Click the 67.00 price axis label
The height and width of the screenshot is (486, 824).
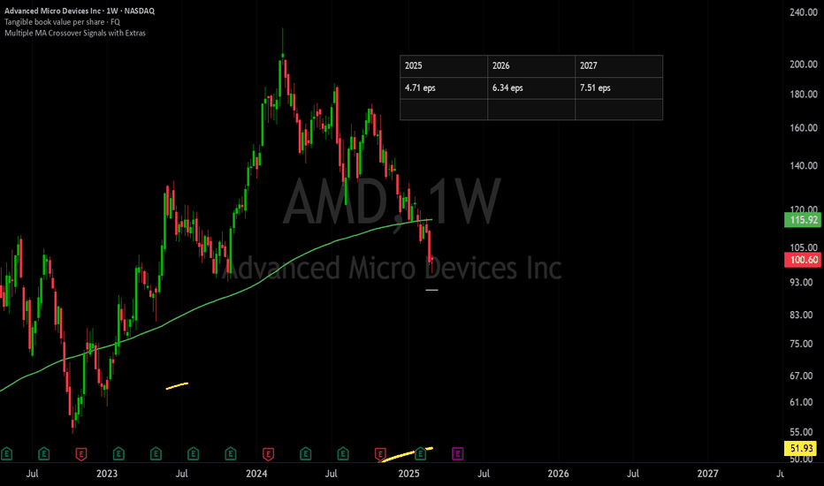(x=801, y=376)
